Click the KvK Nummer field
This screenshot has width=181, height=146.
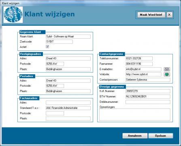pos(148,91)
